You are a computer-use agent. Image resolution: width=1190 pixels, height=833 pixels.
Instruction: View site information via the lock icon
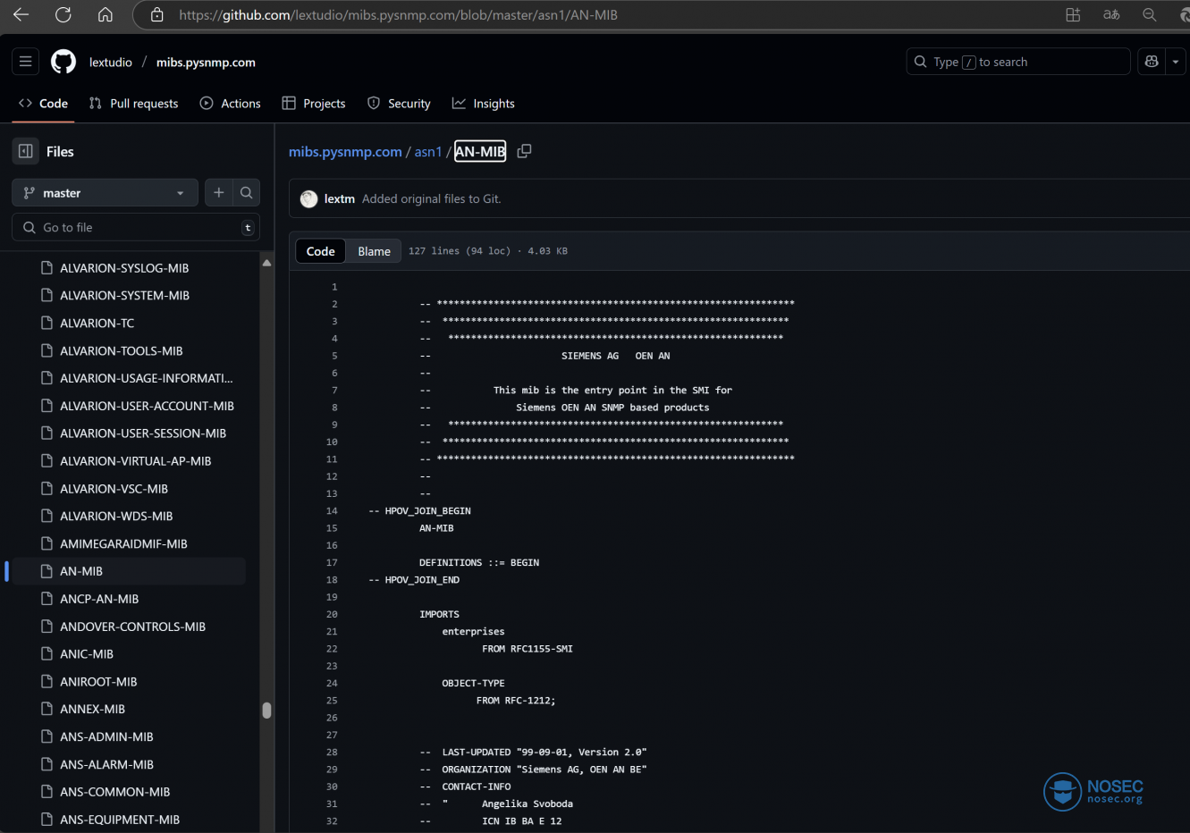[x=157, y=15]
